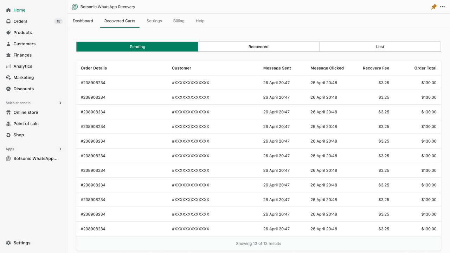The image size is (450, 253).
Task: Click the Orders inbox icon
Action: click(x=8, y=21)
